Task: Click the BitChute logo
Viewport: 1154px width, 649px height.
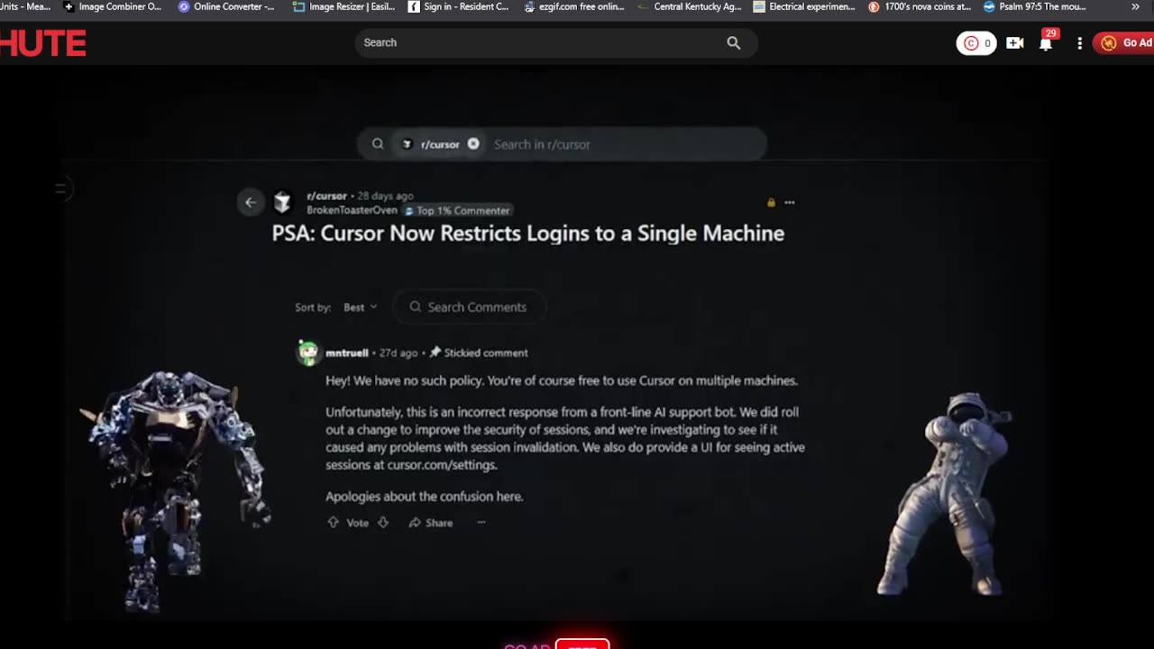Action: pyautogui.click(x=42, y=42)
